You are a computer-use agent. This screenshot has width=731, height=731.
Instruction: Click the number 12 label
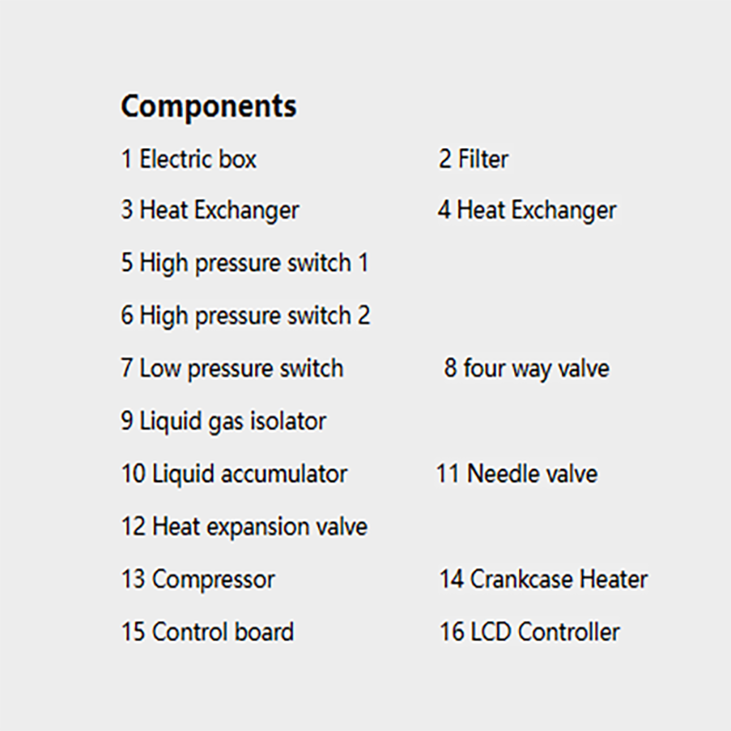[133, 526]
